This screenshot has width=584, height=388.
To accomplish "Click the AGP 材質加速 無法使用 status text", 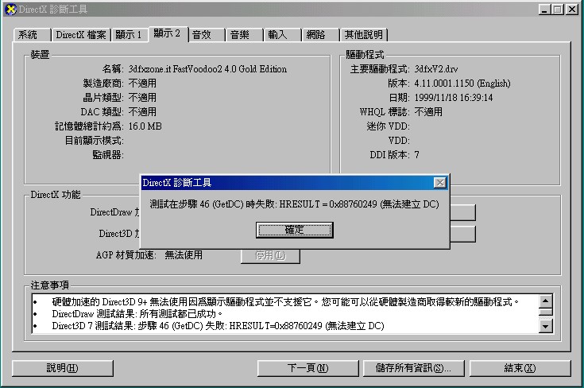I will pyautogui.click(x=184, y=255).
